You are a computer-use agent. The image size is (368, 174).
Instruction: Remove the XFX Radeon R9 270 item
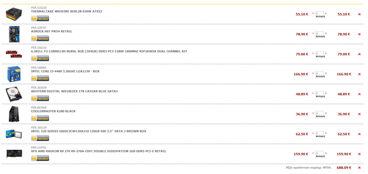[359, 154]
